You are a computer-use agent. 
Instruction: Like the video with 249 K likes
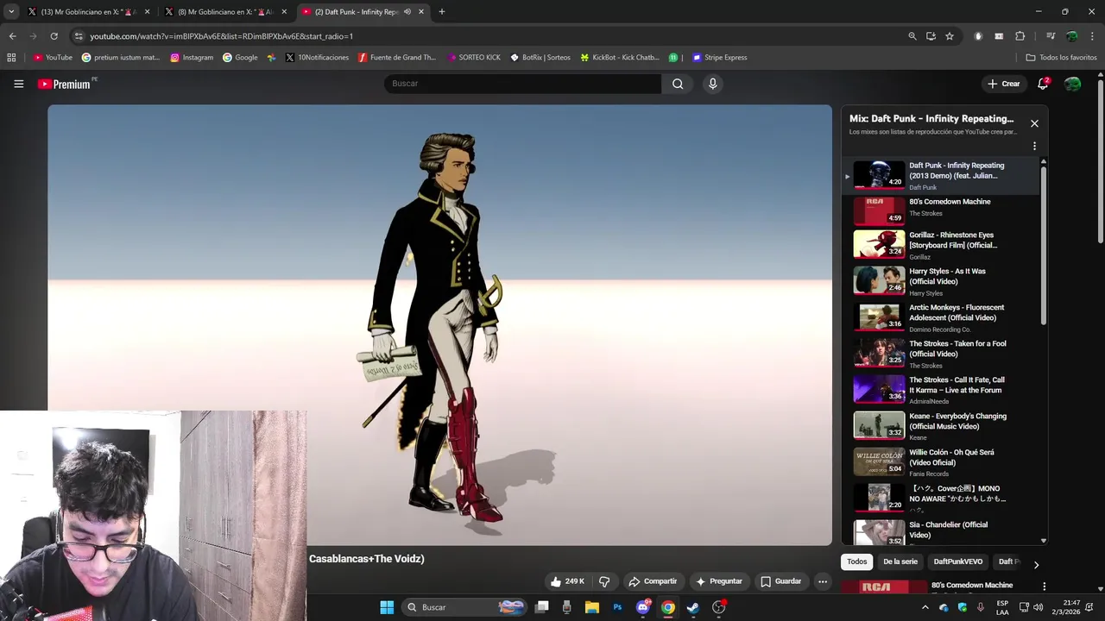(568, 581)
